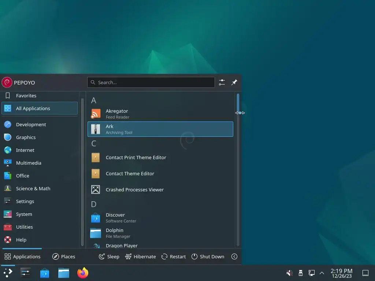The width and height of the screenshot is (375, 281).
Task: Select the Favorites category
Action: (40, 95)
